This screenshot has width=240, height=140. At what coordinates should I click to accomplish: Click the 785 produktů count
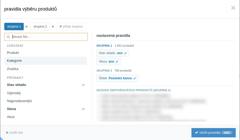pos(123,71)
